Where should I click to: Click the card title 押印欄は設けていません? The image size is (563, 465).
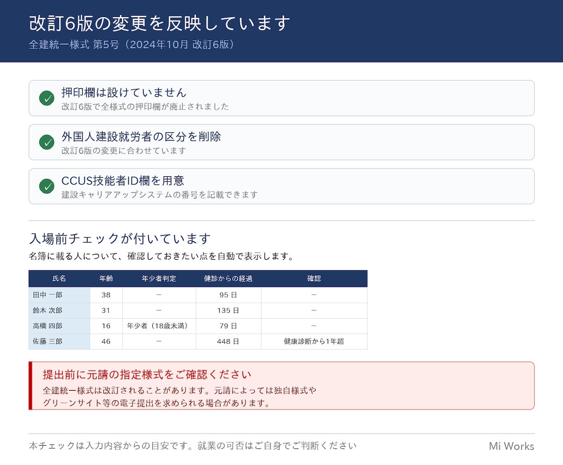pos(124,92)
